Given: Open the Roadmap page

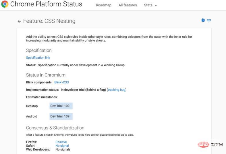Looking at the screenshot, I should pos(103,5).
